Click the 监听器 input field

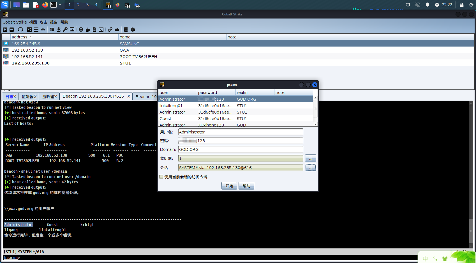point(241,158)
